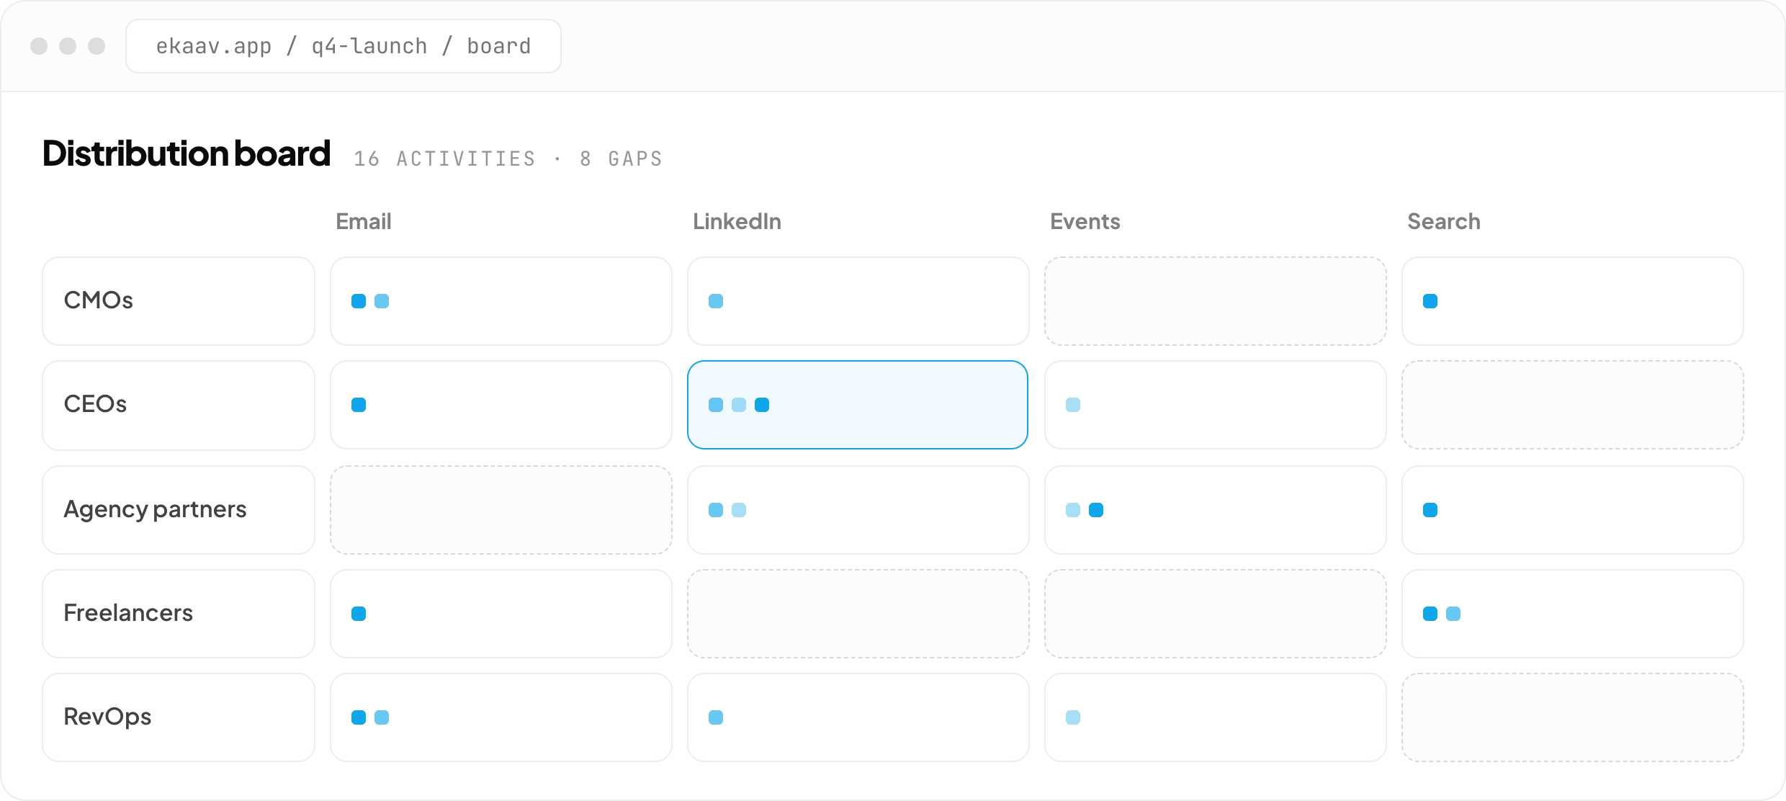
Task: Click the Distribution board heading
Action: coord(187,153)
